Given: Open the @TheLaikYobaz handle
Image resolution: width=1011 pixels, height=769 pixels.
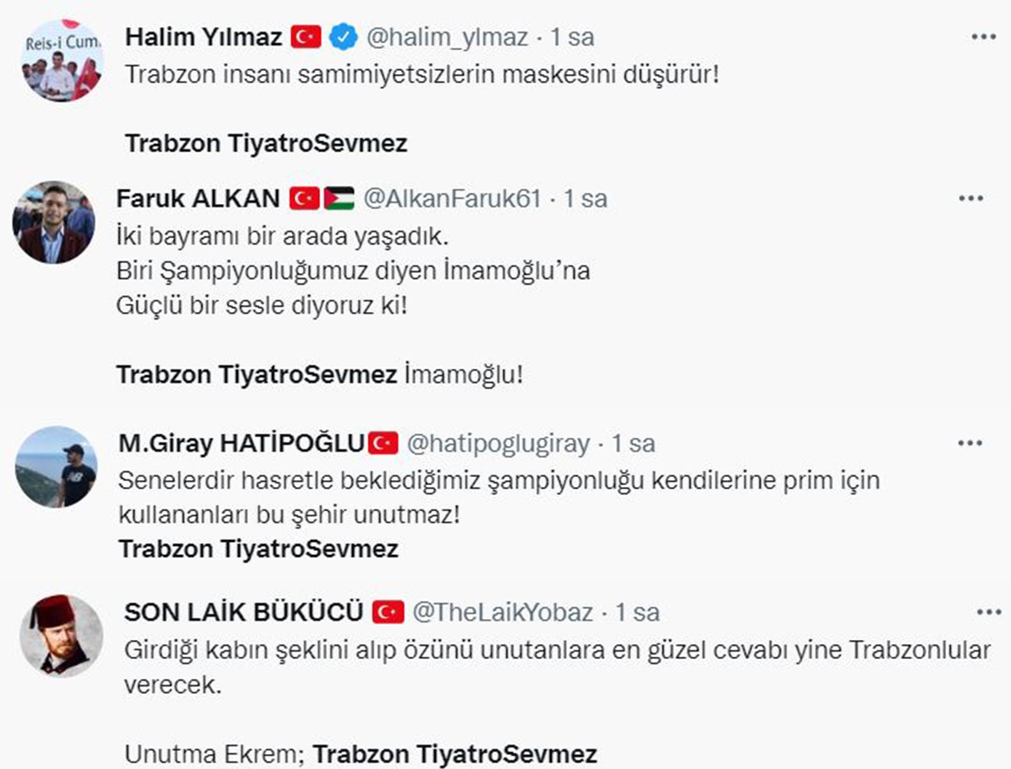Looking at the screenshot, I should point(503,613).
